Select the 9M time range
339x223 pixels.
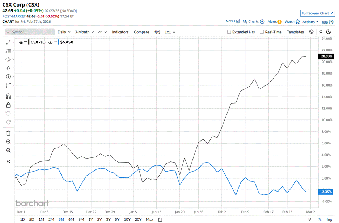pyautogui.click(x=81, y=219)
